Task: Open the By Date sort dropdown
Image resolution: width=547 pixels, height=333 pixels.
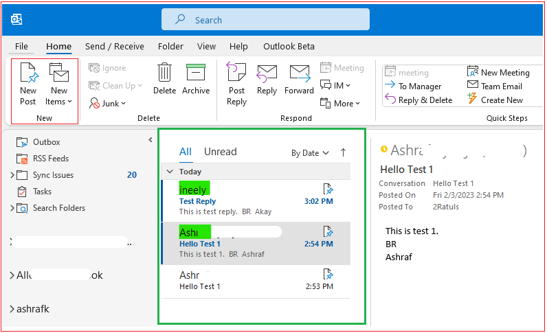Action: 310,153
